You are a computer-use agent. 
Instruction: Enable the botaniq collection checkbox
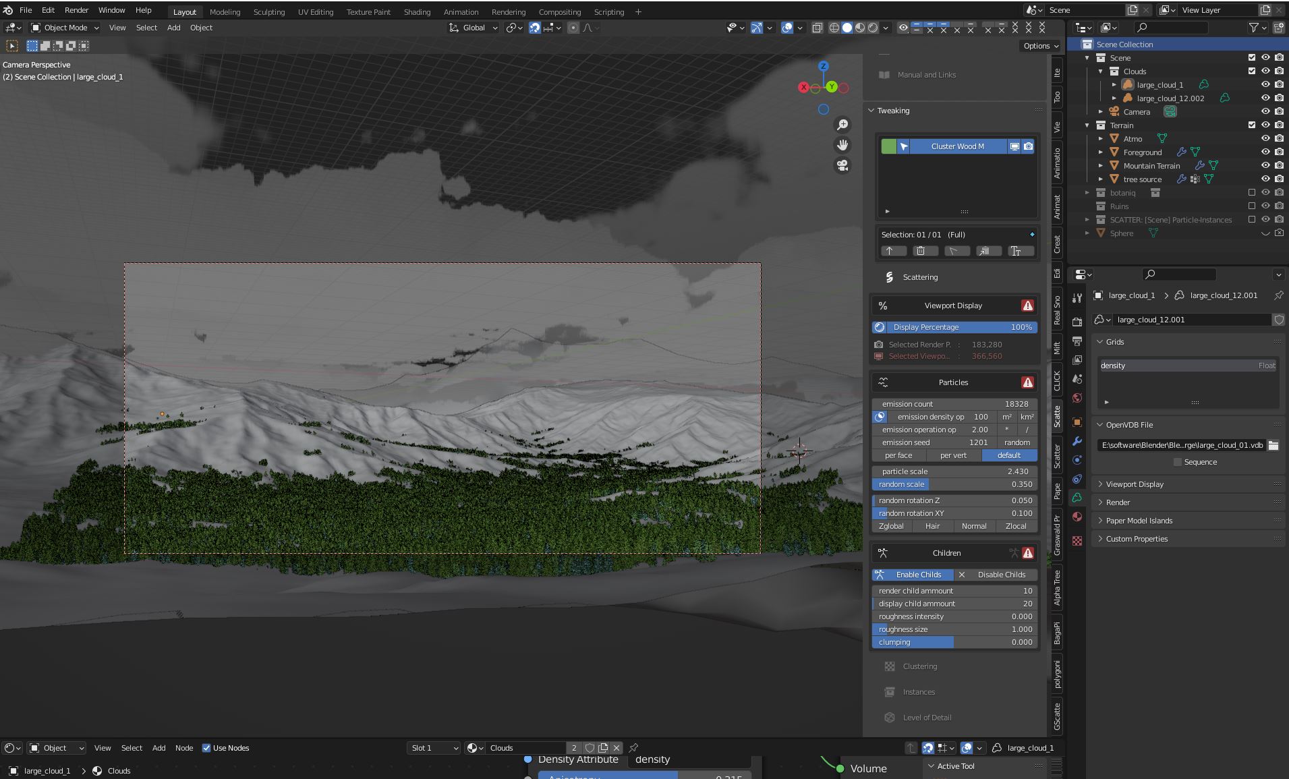[x=1252, y=193]
